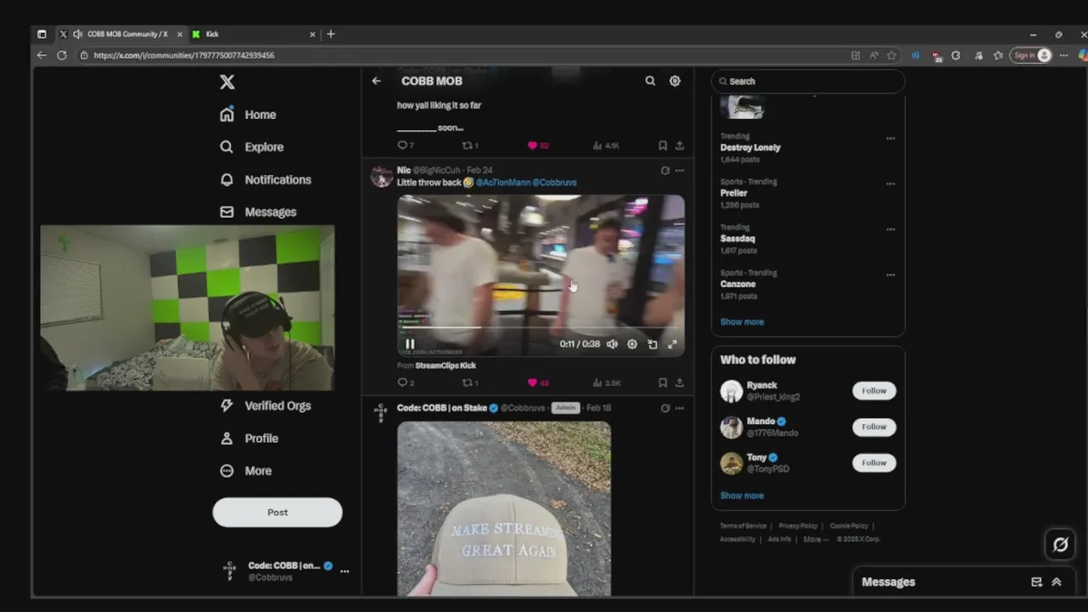Go back from COBB MOB community
This screenshot has width=1088, height=612.
tap(377, 81)
